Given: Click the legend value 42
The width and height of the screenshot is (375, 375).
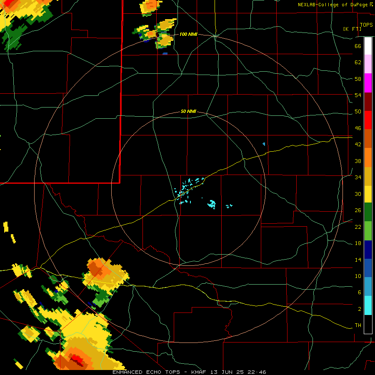Looking at the screenshot, I should [x=358, y=145].
